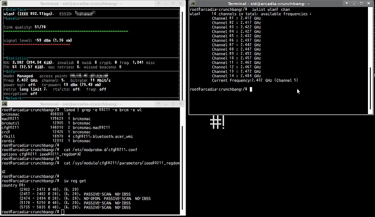
Task: Click the 'iwlist wlan1 chan' command text
Action: tap(271, 9)
